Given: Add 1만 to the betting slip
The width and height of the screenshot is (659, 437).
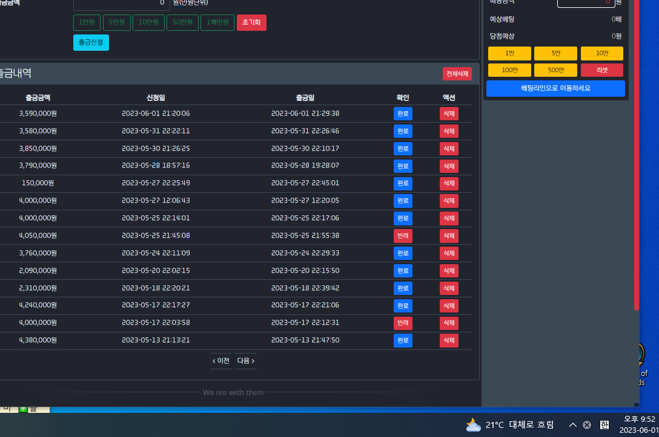Looking at the screenshot, I should [510, 53].
